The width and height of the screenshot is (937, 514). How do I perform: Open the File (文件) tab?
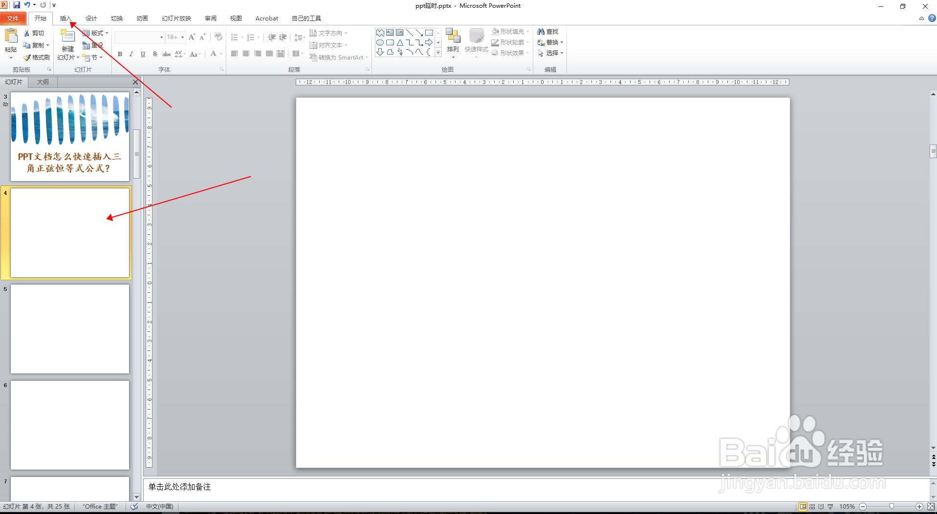tap(13, 19)
